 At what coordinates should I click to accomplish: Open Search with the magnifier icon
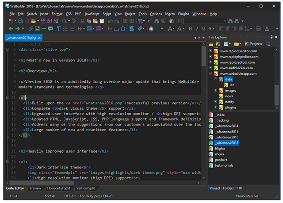(x=64, y=21)
